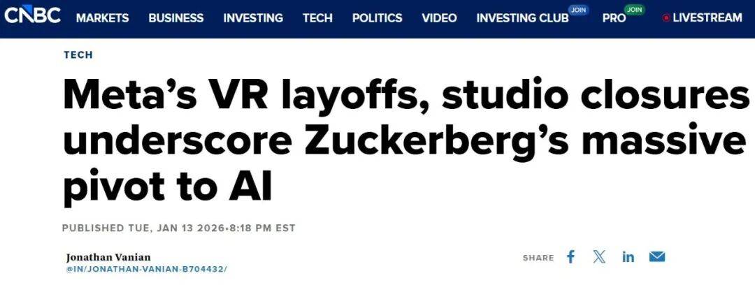Watch the Livestream
The width and height of the screenshot is (755, 285).
coord(707,19)
